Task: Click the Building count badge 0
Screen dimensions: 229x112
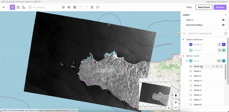Action: click(220, 45)
